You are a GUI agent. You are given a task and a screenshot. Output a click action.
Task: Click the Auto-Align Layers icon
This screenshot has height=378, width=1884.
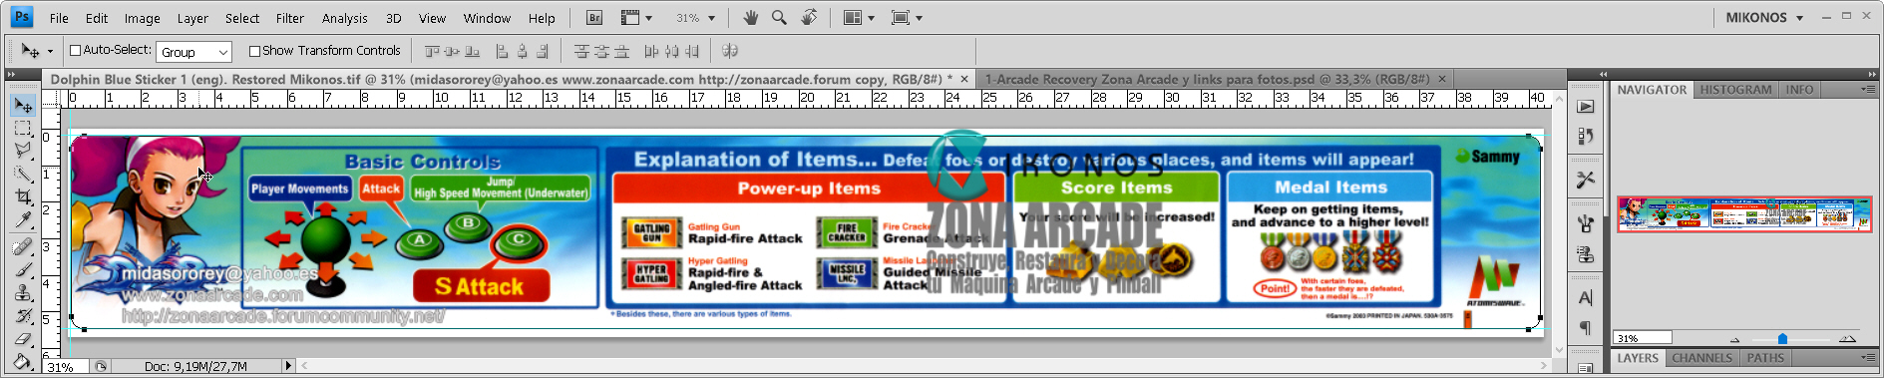click(730, 51)
